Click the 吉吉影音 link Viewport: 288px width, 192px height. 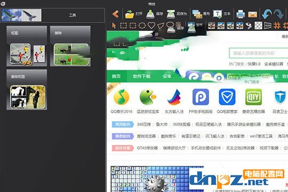tap(237, 136)
